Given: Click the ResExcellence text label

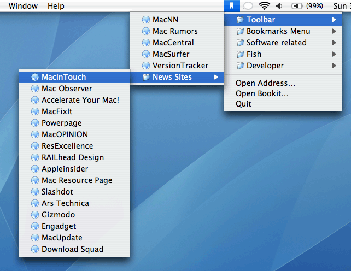Looking at the screenshot, I should point(67,146).
